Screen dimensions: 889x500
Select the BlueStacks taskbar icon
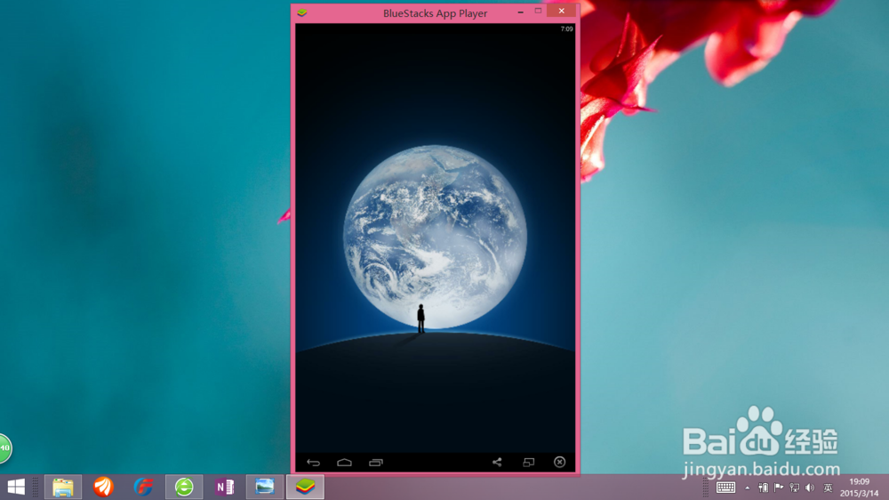pyautogui.click(x=305, y=487)
